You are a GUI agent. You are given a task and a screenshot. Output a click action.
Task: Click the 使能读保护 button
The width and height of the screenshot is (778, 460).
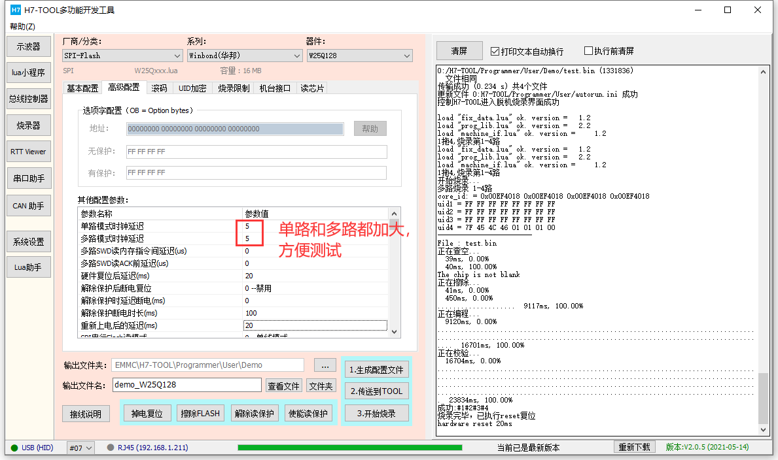[x=308, y=414]
